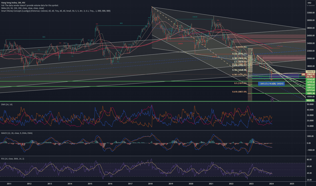The height and width of the screenshot is (186, 316).
Task: Click the Fib 0.382 (15312.97) label
Action: [239, 75]
